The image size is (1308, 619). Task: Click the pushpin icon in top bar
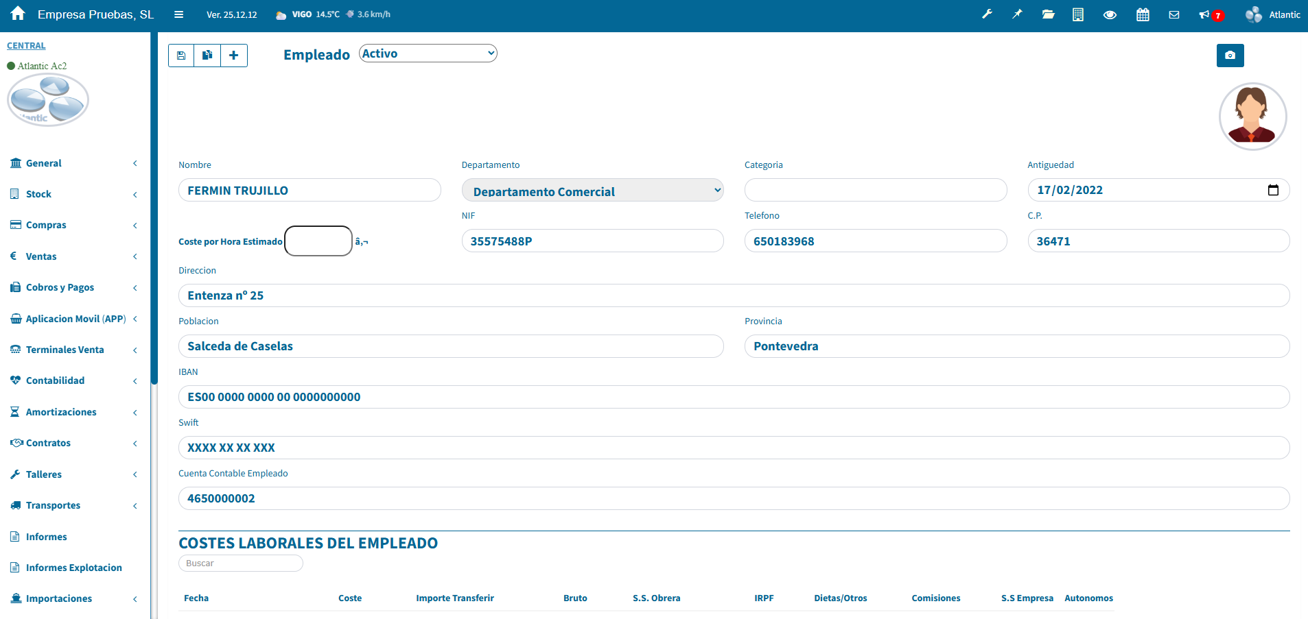1017,14
